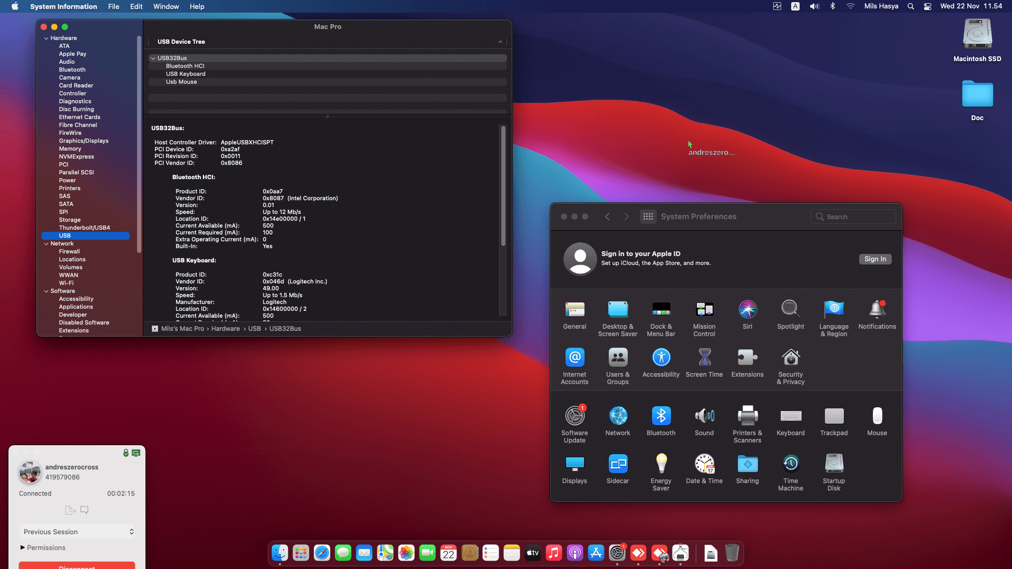Screen dimensions: 1012x569
Task: Click the System Preferences search field
Action: (853, 217)
